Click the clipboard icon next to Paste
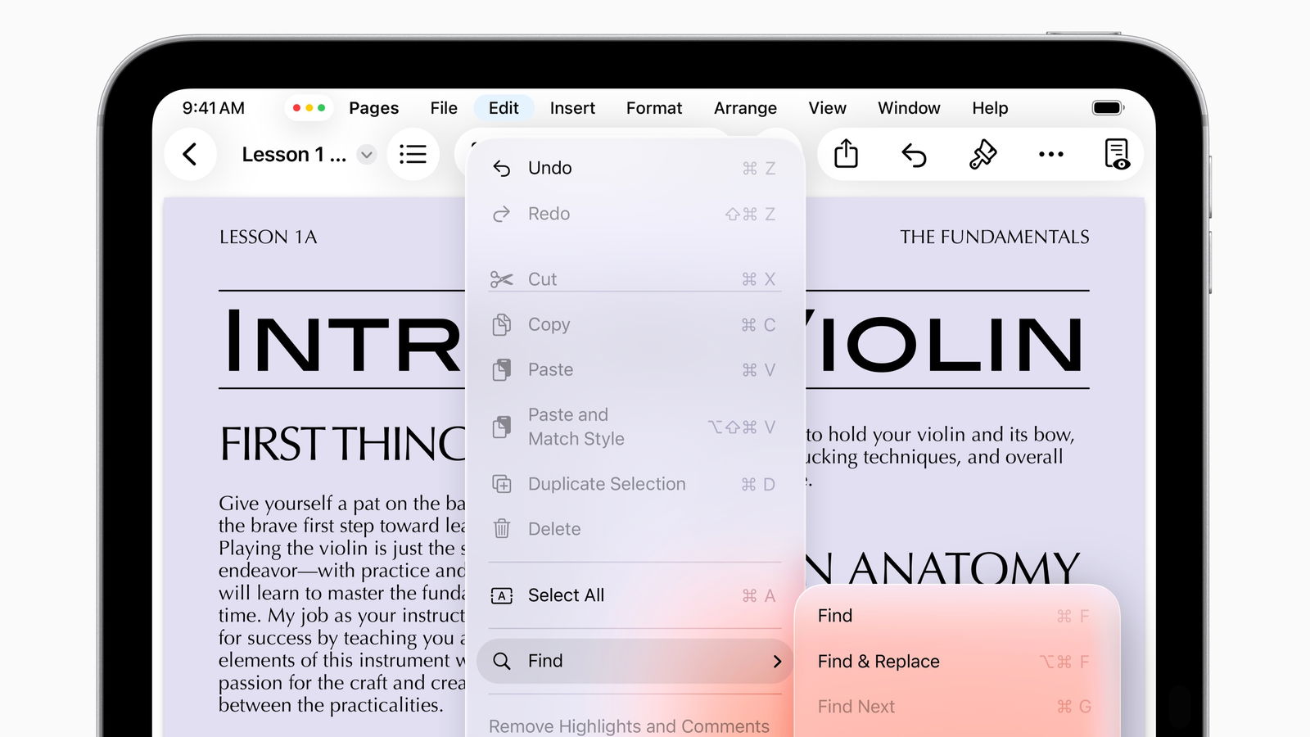 point(501,370)
